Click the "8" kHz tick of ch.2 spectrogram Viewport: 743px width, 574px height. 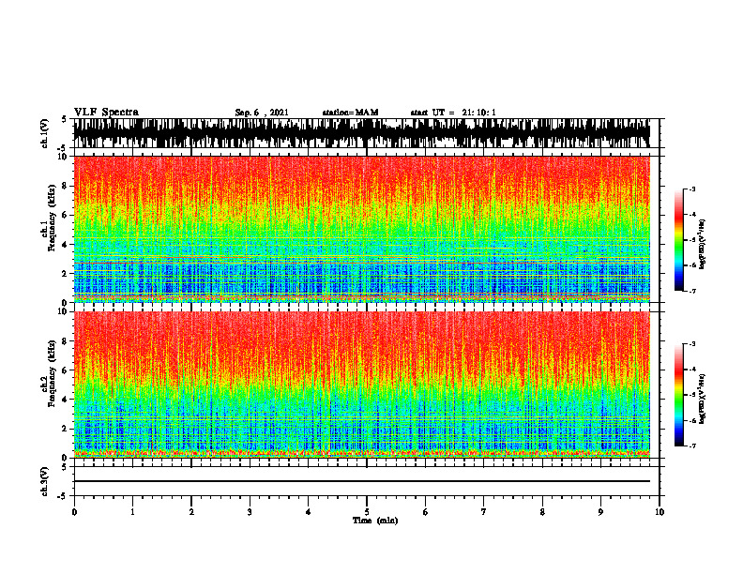66,341
